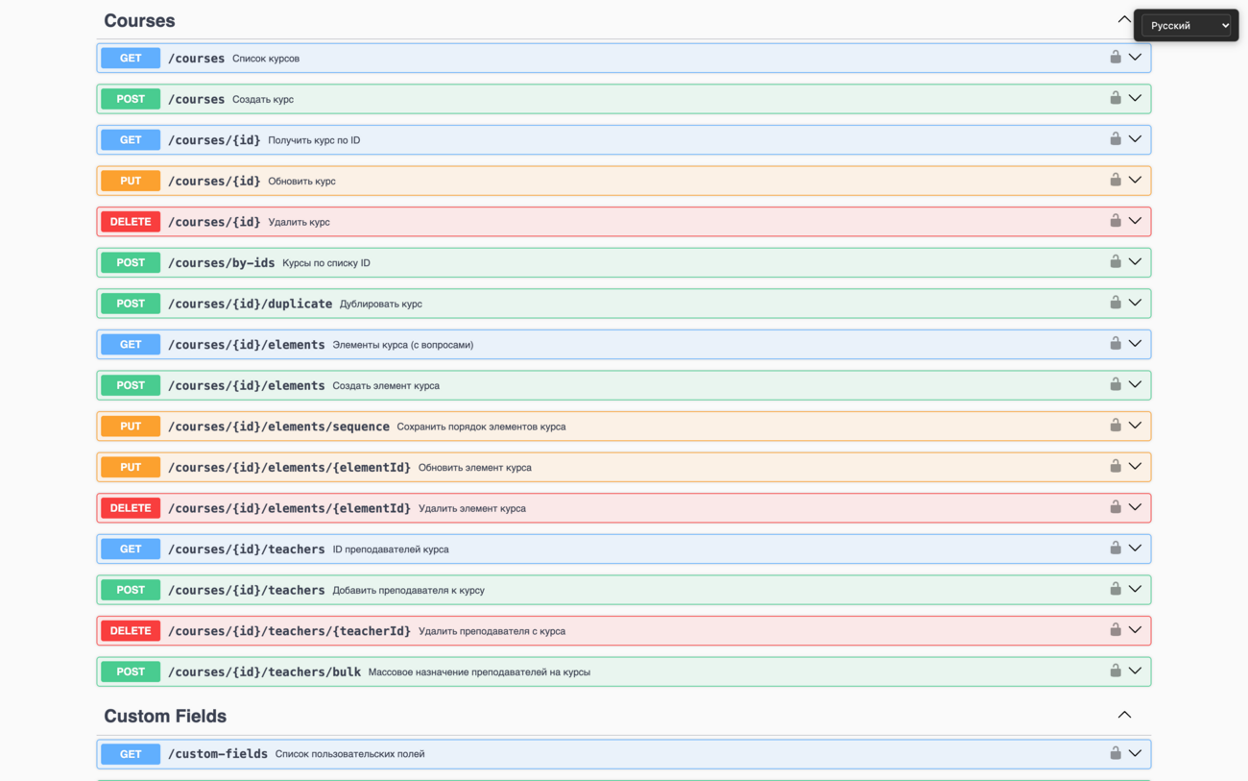Open the Русский language dropdown
Image resolution: width=1248 pixels, height=781 pixels.
pos(1186,26)
